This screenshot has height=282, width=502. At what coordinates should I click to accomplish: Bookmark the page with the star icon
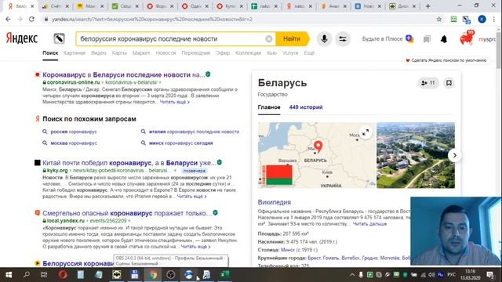point(439,19)
